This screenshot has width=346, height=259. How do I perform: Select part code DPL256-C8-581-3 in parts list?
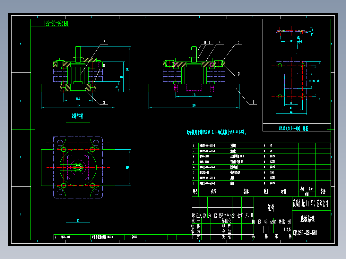click(x=207, y=167)
